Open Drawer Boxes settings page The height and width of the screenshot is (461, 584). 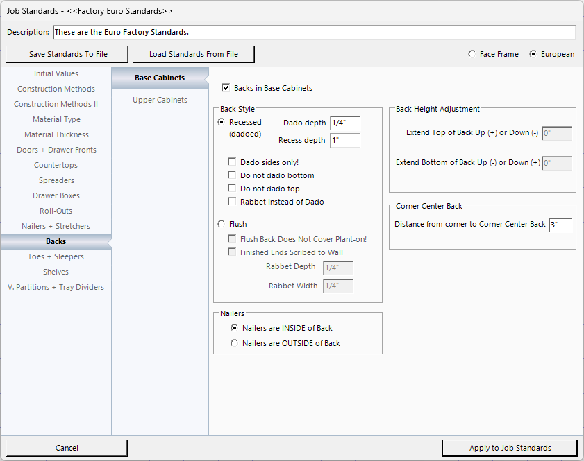click(56, 195)
